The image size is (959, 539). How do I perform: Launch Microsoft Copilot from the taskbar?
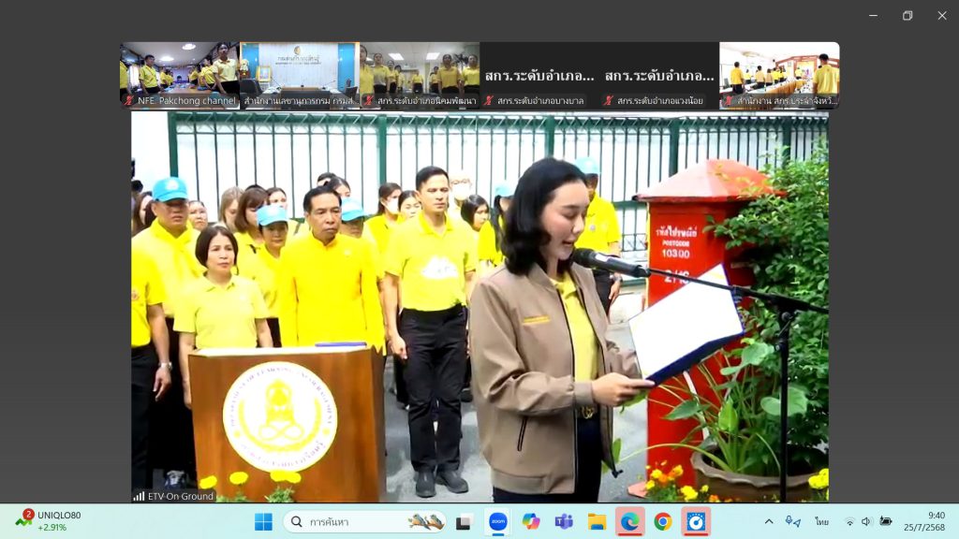531,521
